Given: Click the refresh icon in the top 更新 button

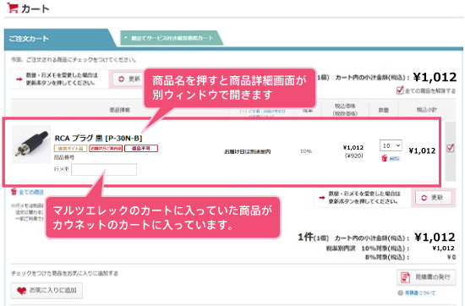Looking at the screenshot, I should (121, 79).
